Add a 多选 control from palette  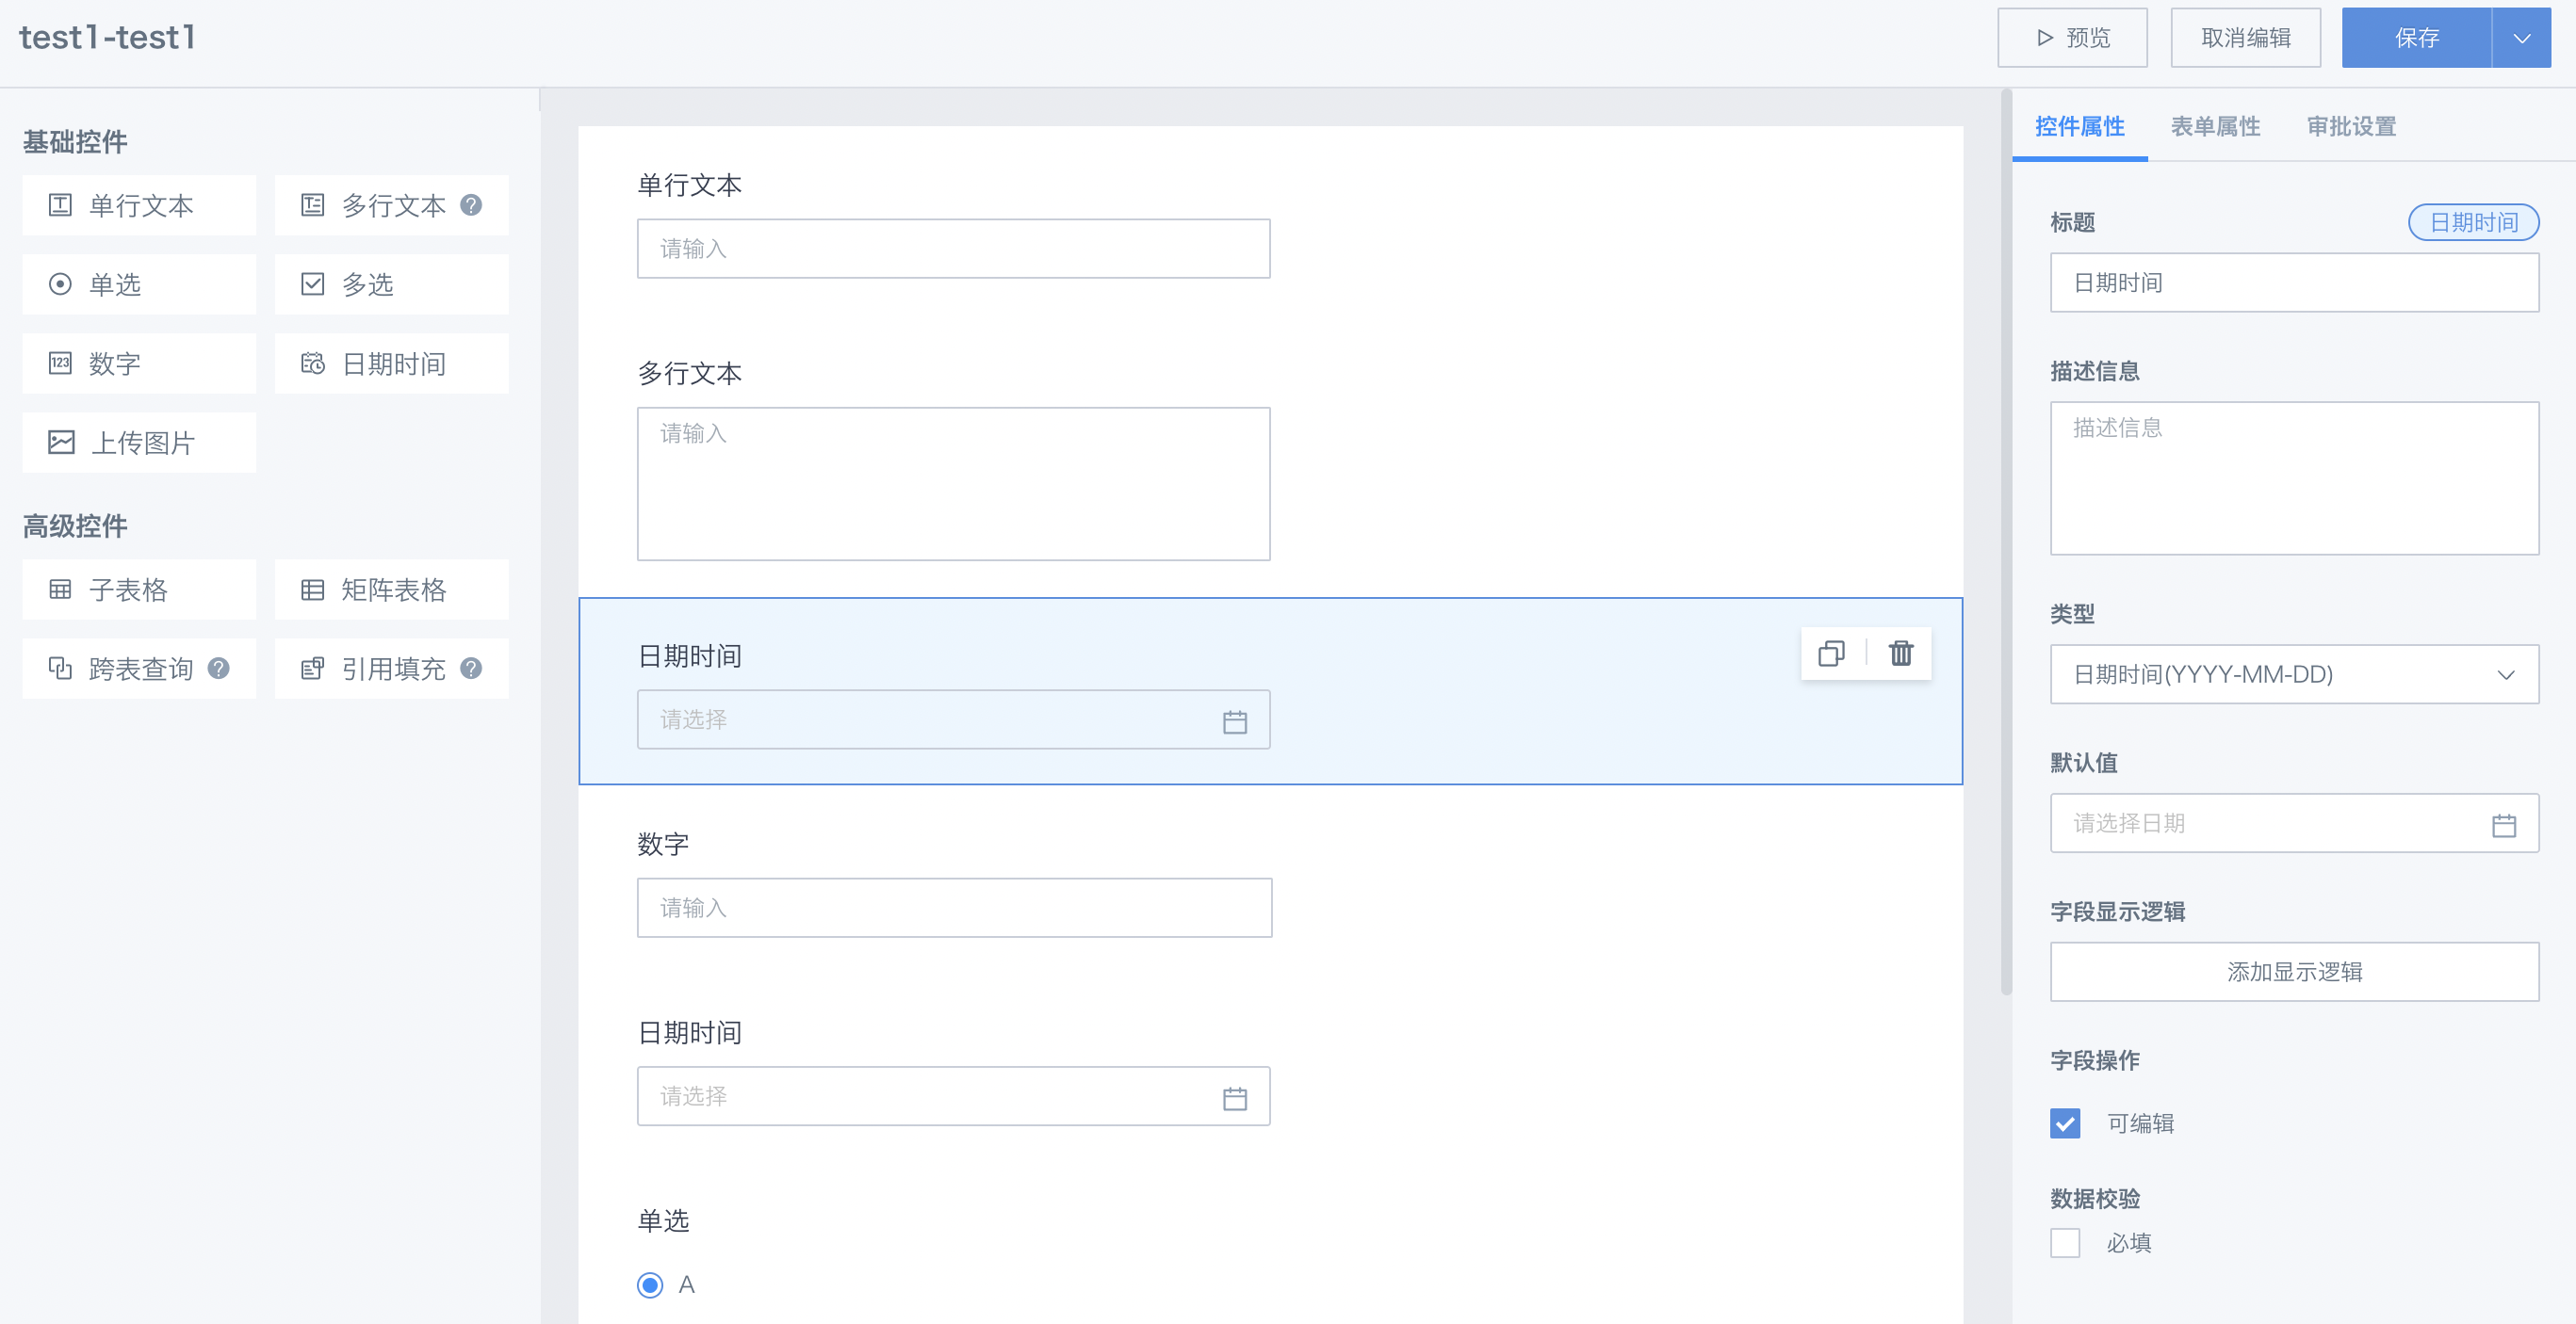coord(391,284)
